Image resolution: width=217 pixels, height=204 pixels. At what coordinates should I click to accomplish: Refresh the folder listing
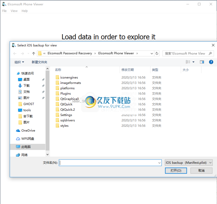pos(157,54)
